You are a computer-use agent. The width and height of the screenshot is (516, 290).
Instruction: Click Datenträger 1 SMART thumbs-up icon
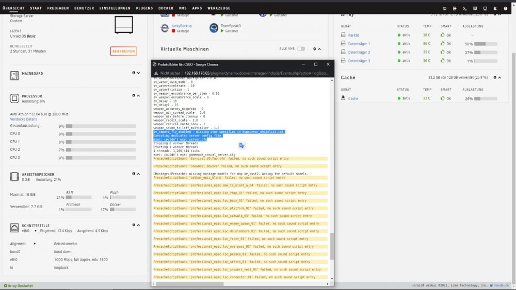pyautogui.click(x=443, y=43)
